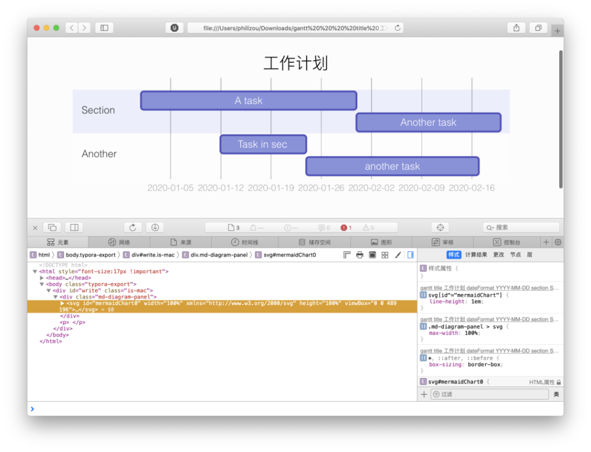Detach inspector into separate window icon
Image resolution: width=591 pixels, height=452 pixels.
coord(53,228)
